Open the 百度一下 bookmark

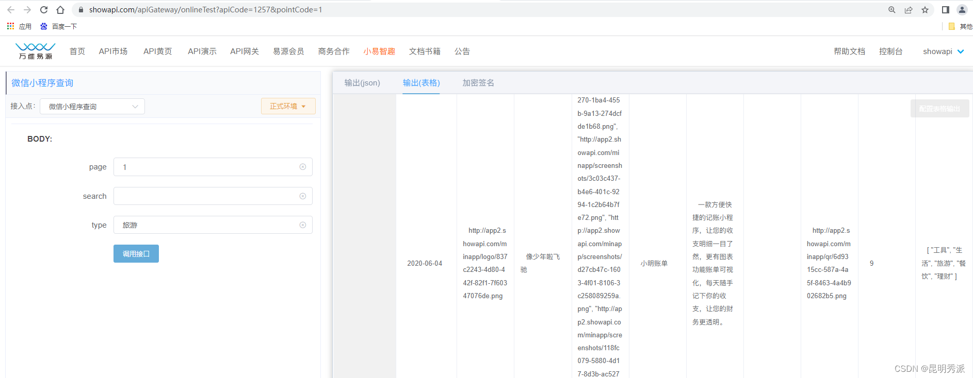click(58, 26)
